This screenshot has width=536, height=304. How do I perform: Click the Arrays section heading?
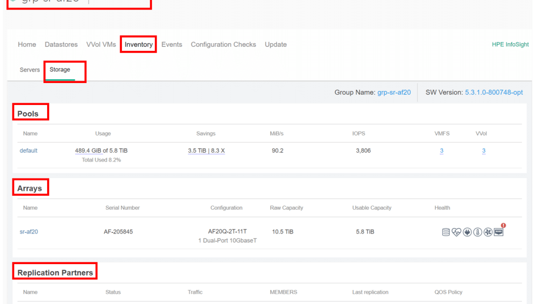tap(29, 188)
